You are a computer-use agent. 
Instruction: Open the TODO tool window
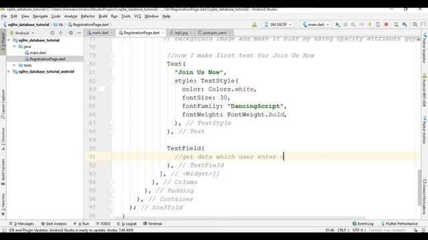(x=103, y=224)
